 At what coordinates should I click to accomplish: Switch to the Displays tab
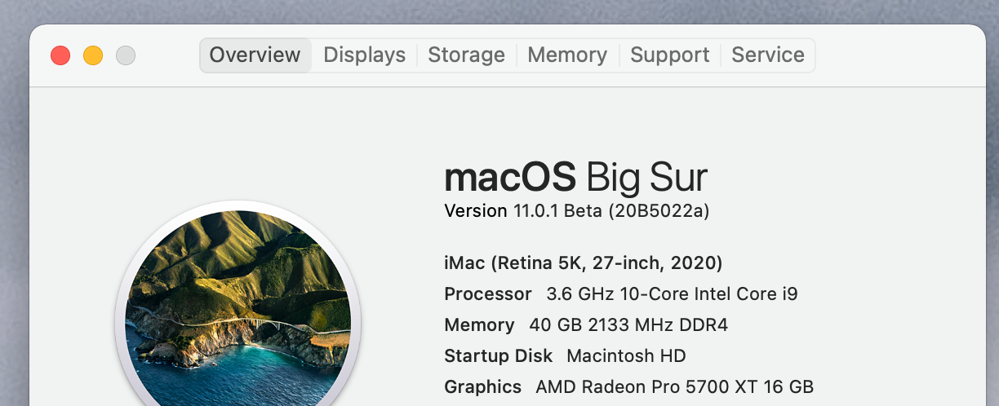click(x=364, y=55)
